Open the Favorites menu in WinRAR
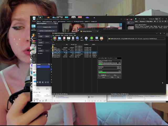Viewport: 168px width, 126px height. tap(66, 35)
